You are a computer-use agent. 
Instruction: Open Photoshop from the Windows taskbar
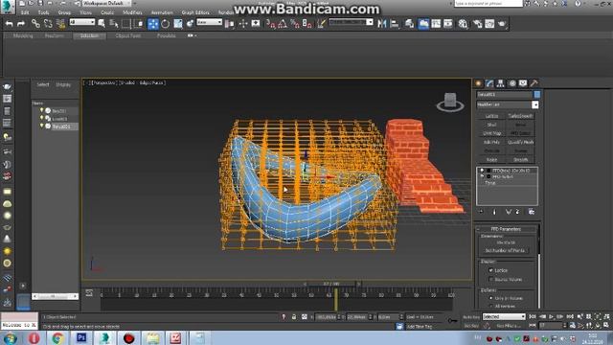pos(81,338)
